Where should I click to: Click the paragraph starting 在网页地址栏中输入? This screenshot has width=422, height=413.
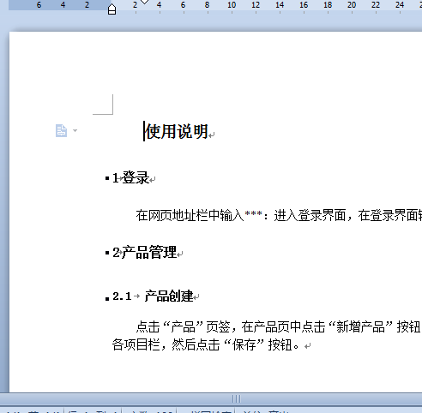[x=279, y=215]
